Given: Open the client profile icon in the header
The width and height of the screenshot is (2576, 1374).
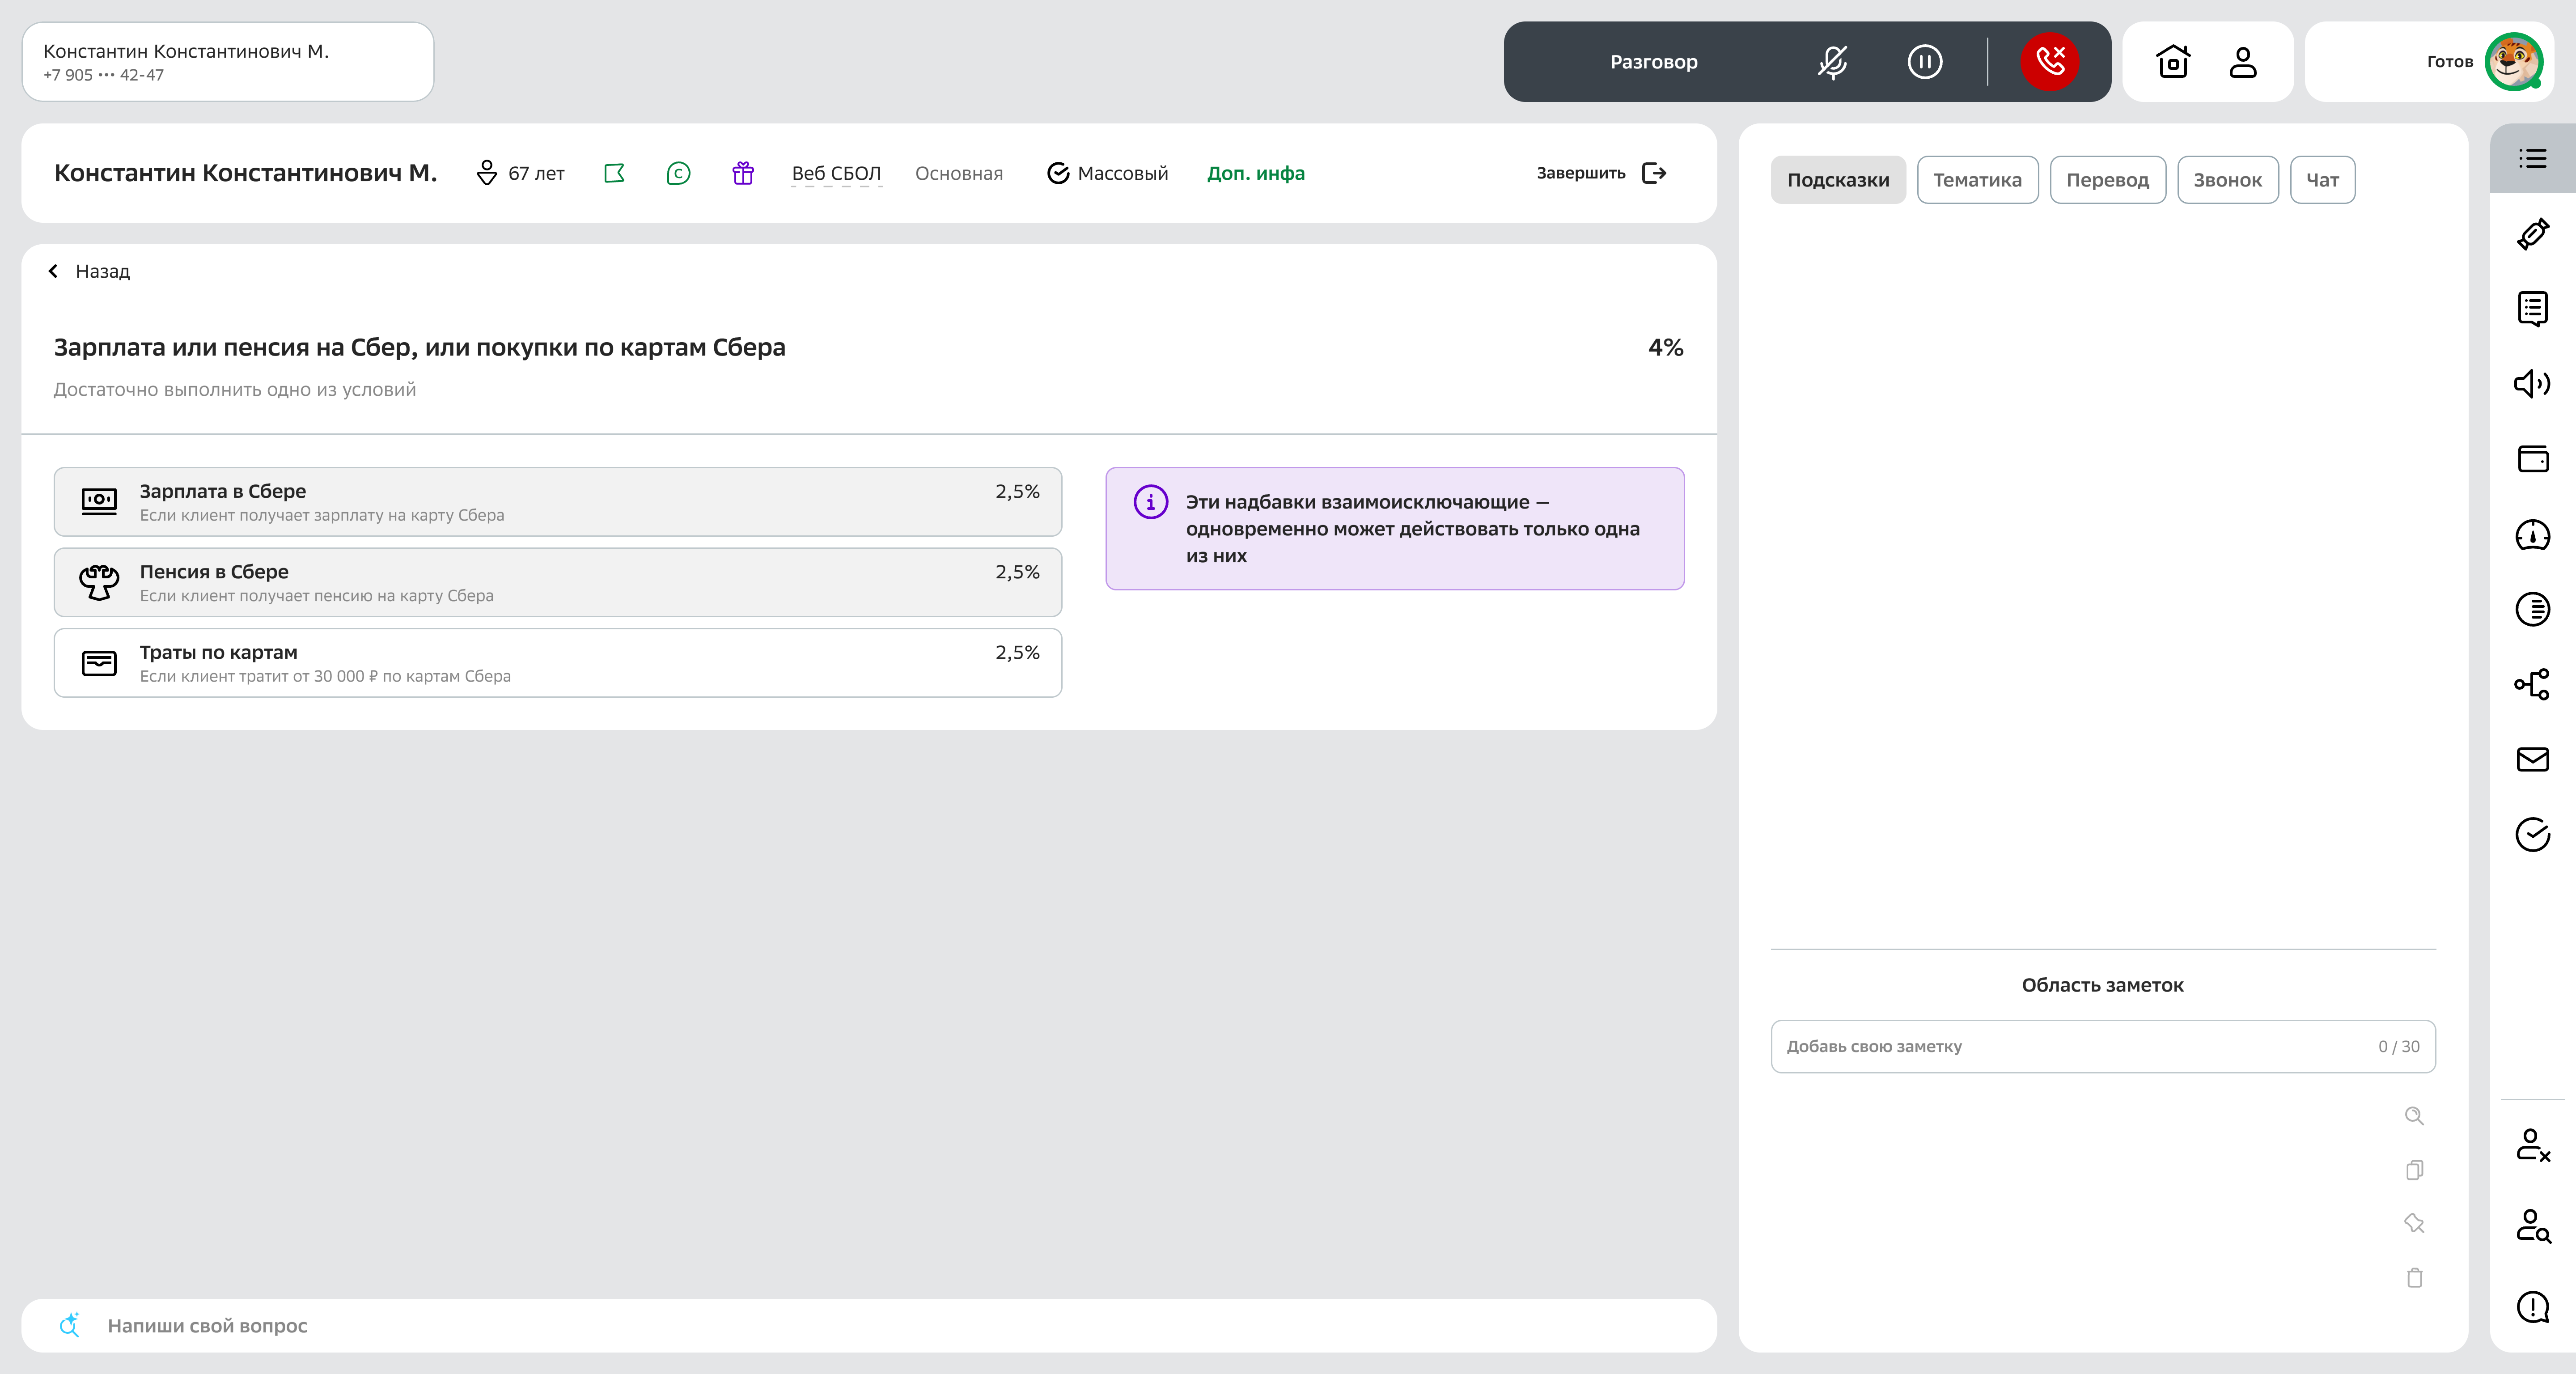Looking at the screenshot, I should [2243, 62].
